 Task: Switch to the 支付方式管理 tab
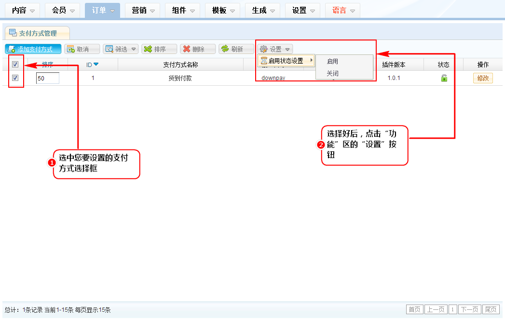coord(37,33)
